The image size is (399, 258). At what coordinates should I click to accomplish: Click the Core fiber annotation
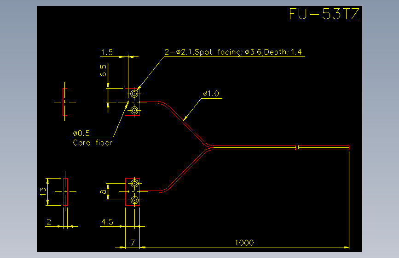tap(93, 143)
